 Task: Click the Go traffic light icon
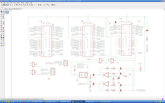coord(41,5)
